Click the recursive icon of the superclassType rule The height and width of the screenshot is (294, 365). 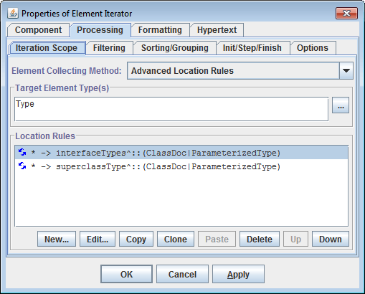point(22,166)
